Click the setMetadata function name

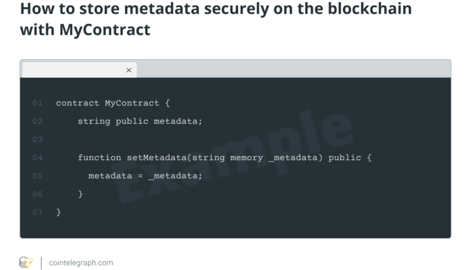(157, 158)
